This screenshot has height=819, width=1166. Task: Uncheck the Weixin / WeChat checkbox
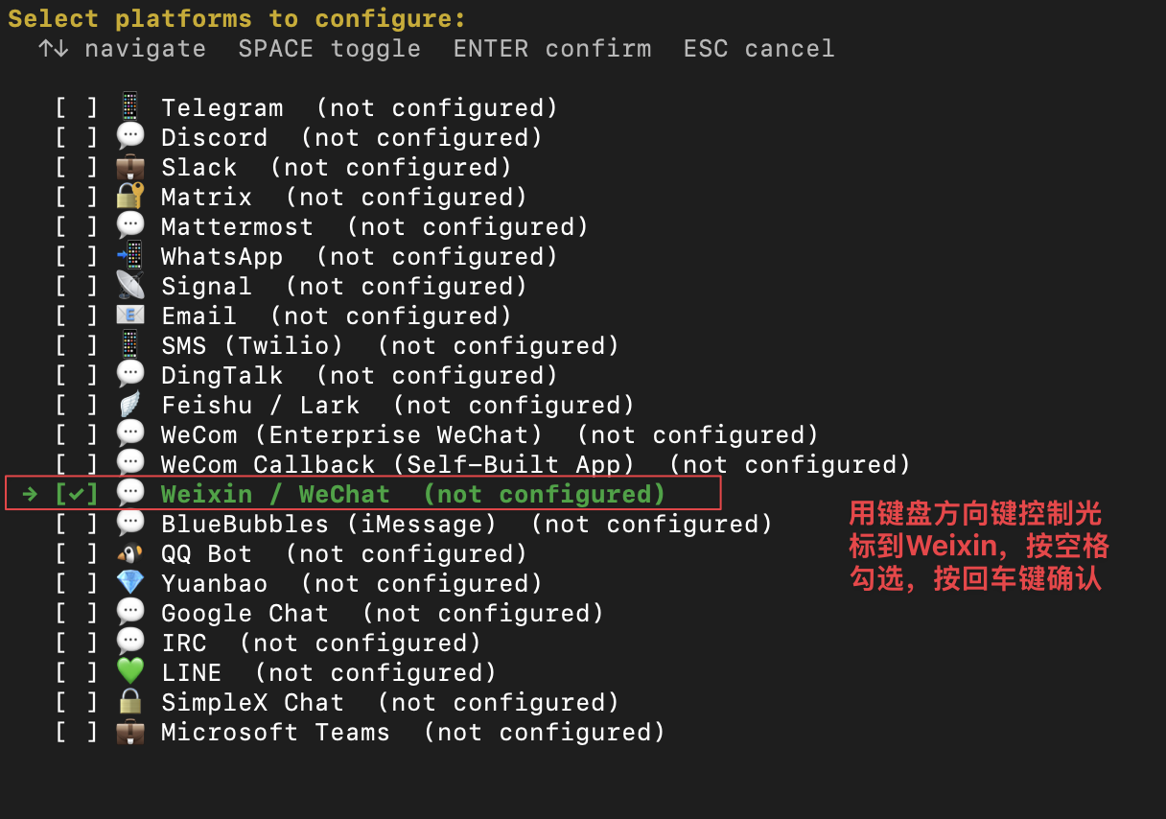tap(77, 494)
